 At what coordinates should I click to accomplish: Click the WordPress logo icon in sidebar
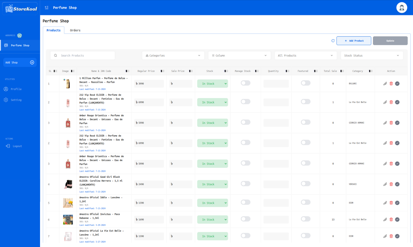pos(20,35)
